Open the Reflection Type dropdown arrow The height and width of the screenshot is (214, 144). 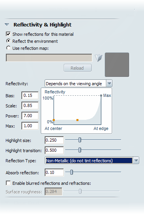point(136,160)
